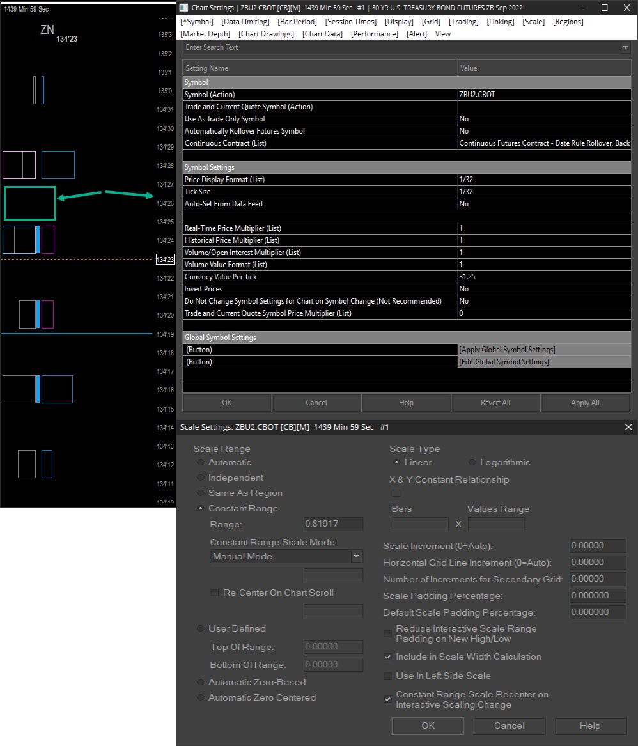
Task: Open the Performance tab
Action: click(x=375, y=34)
